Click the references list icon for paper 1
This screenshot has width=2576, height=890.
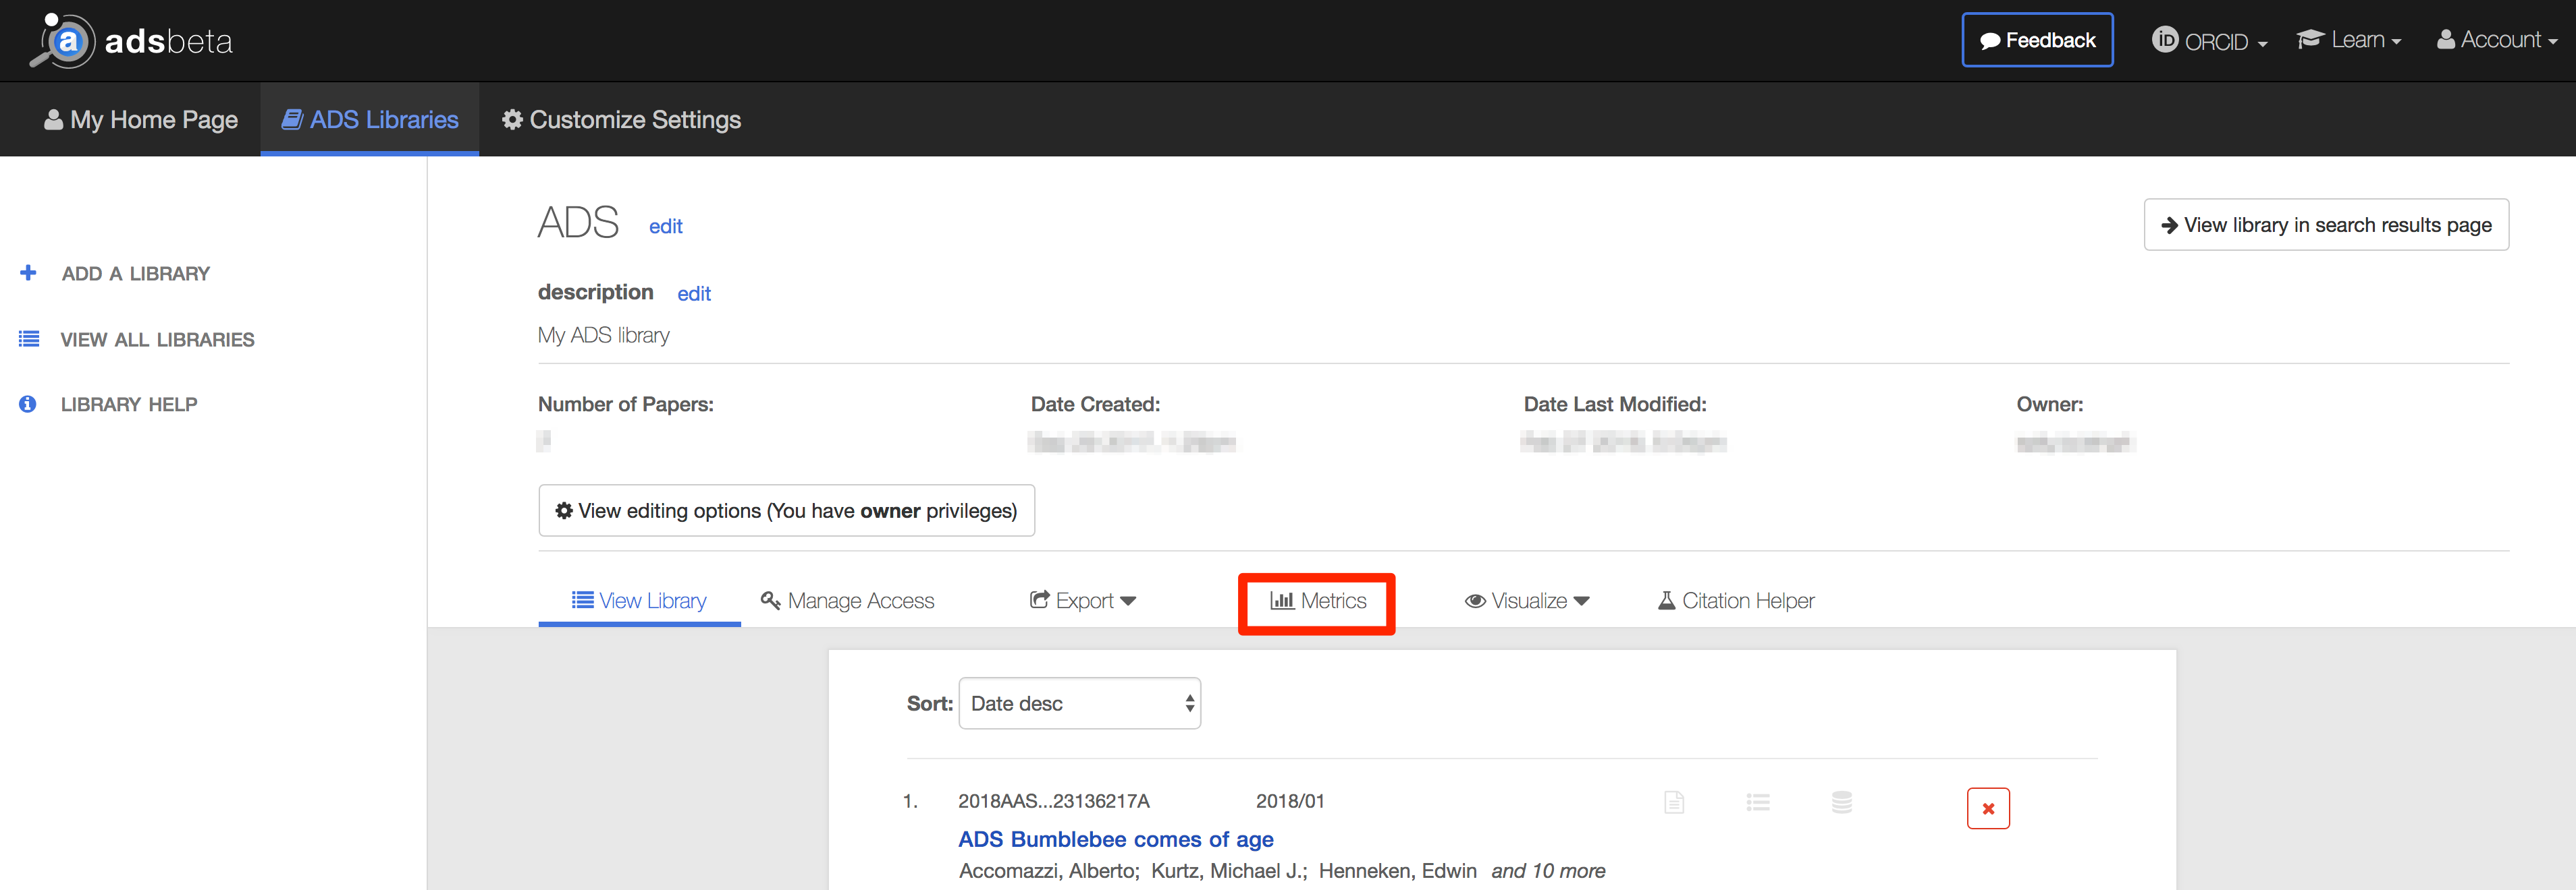(1758, 802)
